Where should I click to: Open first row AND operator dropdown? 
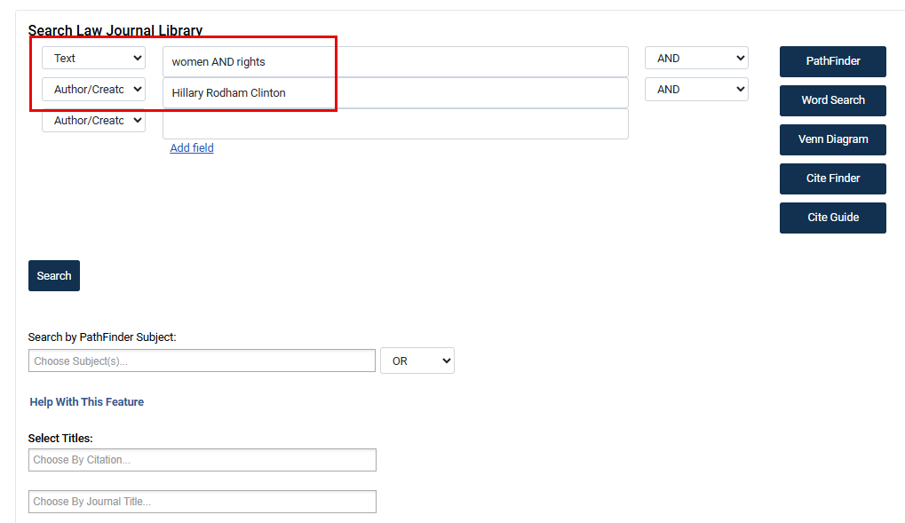(x=696, y=59)
